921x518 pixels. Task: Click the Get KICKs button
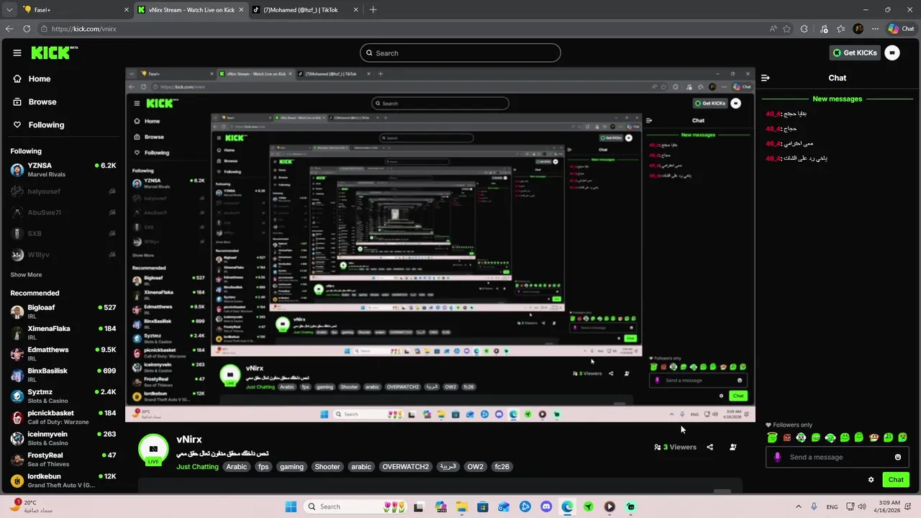(x=855, y=53)
